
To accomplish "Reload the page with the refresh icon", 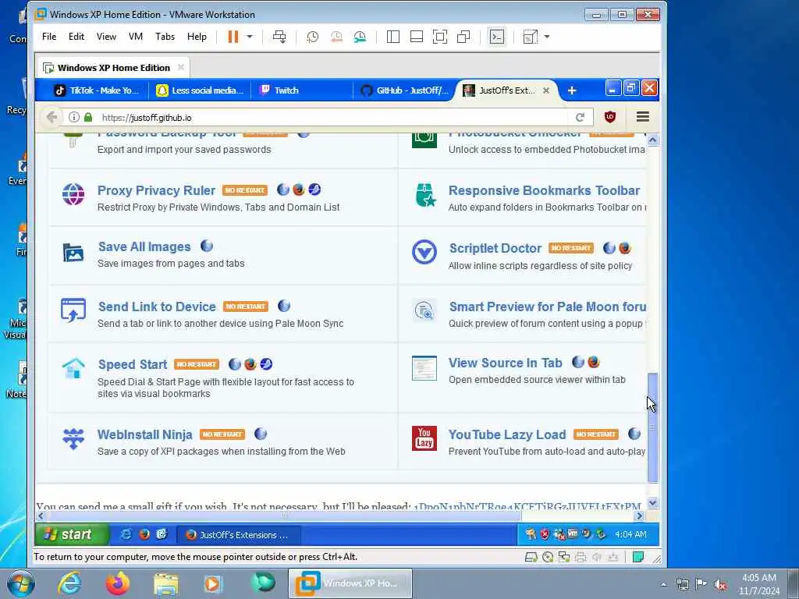I will 580,118.
